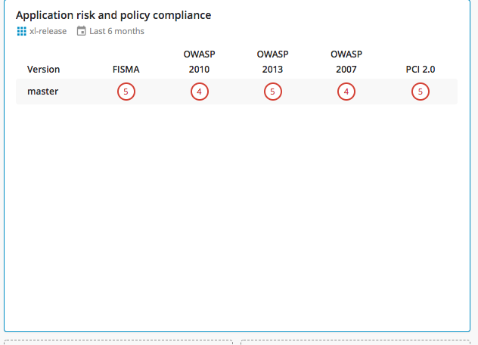Click the OWASP 2013 score circle showing 5
This screenshot has width=478, height=345.
point(273,92)
